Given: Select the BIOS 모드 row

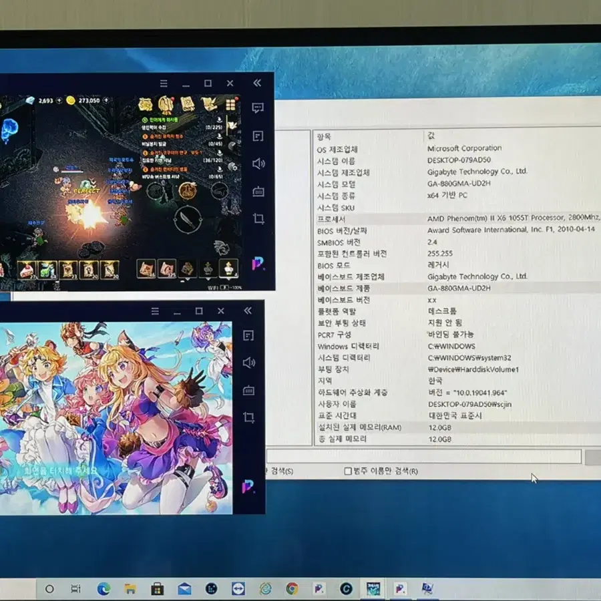Looking at the screenshot, I should coord(458,265).
